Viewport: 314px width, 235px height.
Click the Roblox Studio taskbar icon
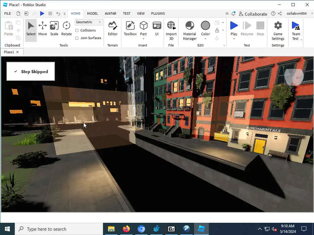point(201,229)
